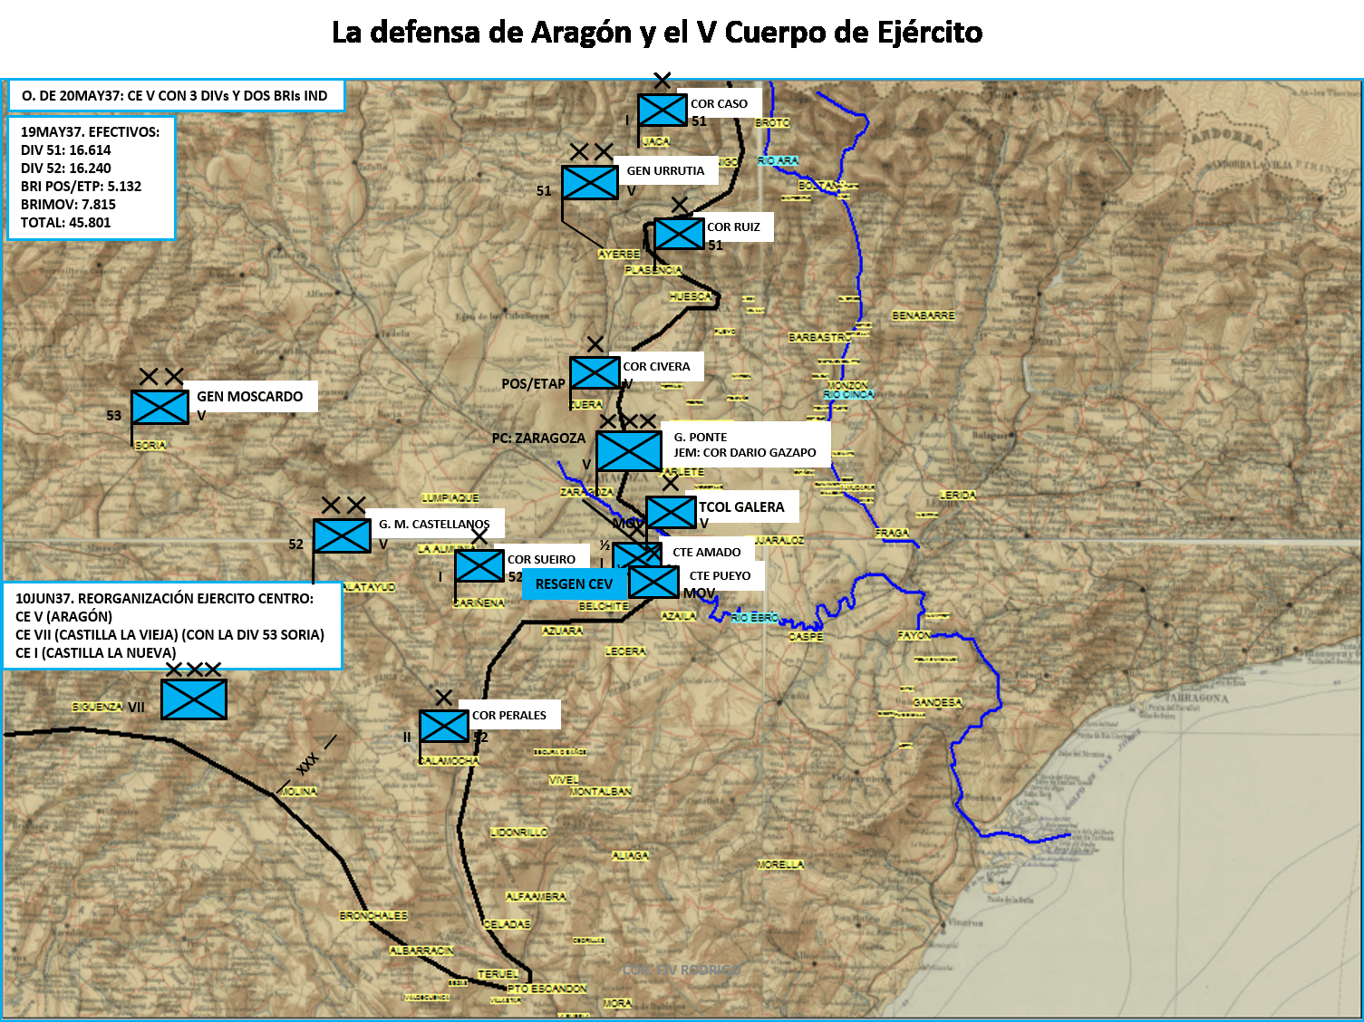Select the ALBARRACIN town label

[421, 950]
